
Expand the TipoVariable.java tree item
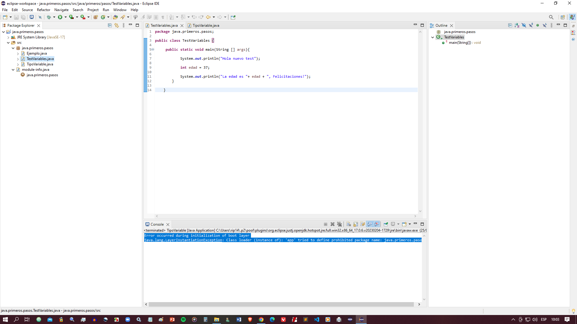coord(17,64)
